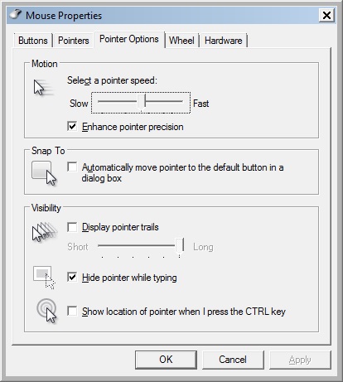Image resolution: width=343 pixels, height=382 pixels.
Task: Click the hide pointer while typing icon
Action: [44, 278]
